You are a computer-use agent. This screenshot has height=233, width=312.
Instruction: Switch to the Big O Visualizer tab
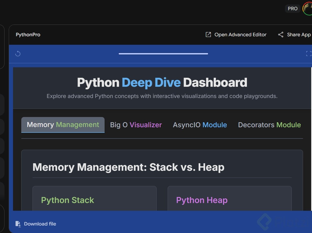136,125
